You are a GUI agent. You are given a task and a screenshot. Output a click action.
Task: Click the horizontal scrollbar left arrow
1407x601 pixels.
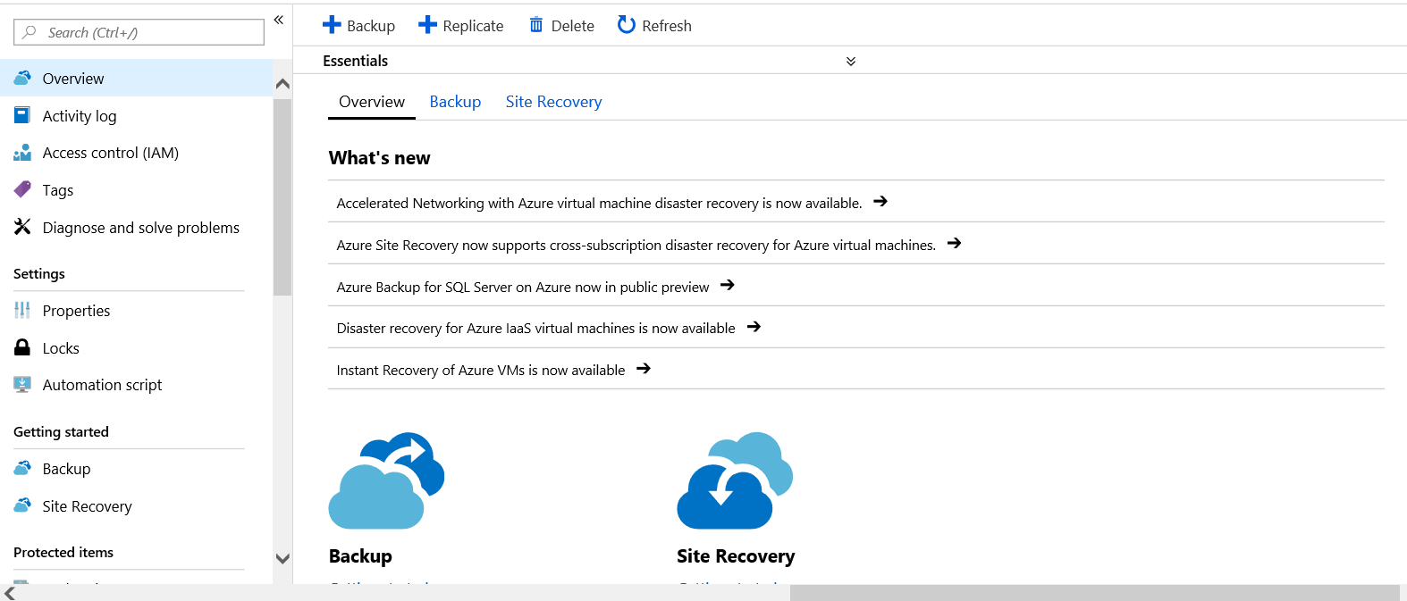(10, 593)
